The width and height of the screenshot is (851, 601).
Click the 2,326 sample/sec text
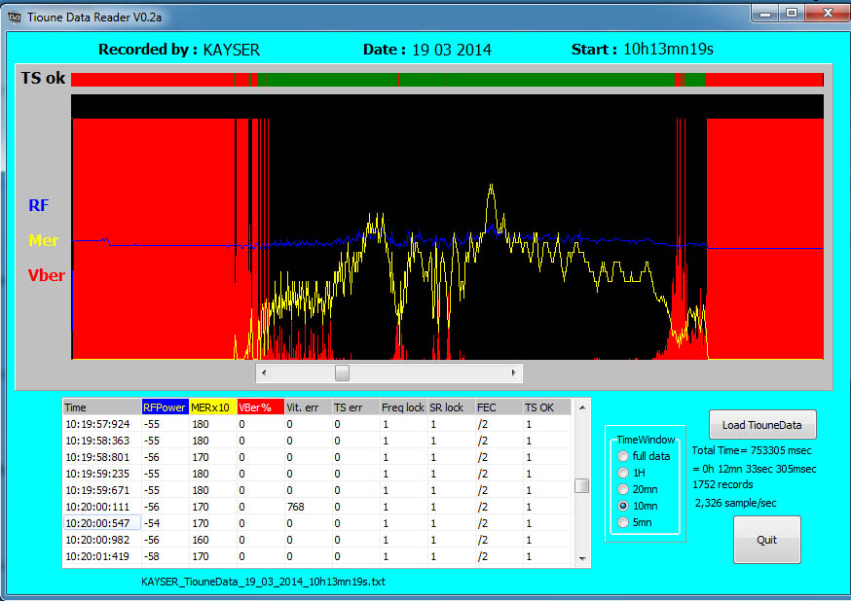[x=735, y=503]
